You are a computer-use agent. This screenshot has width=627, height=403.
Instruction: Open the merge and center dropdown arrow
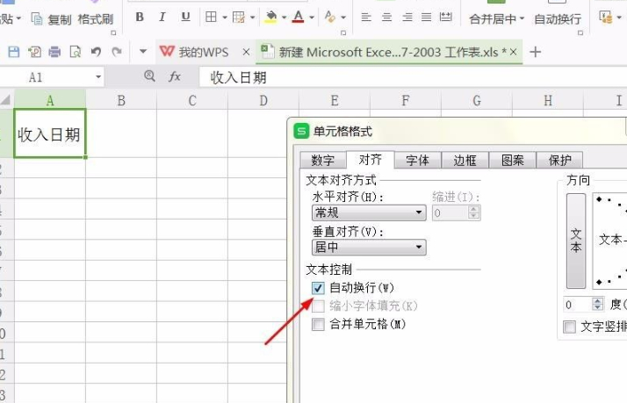click(x=522, y=18)
